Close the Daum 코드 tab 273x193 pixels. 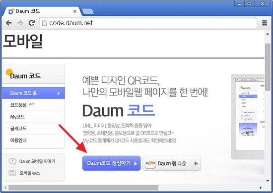pos(74,11)
